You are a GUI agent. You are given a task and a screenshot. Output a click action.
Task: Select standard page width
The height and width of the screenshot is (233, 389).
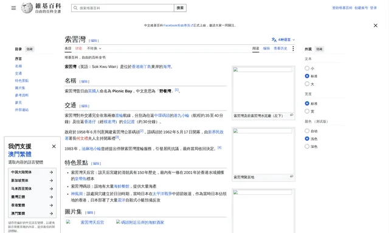(x=307, y=103)
